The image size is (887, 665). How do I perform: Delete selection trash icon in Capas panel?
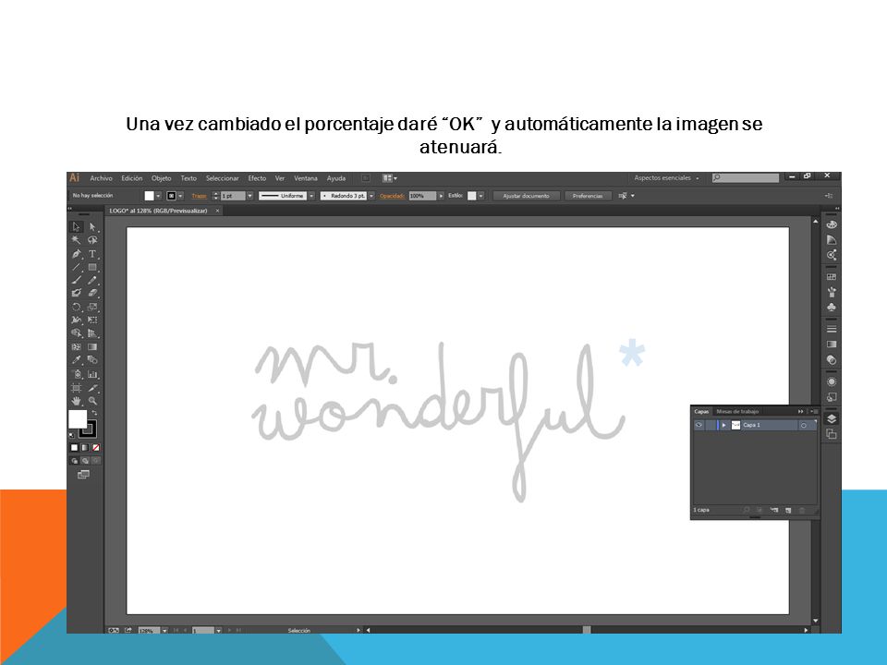(x=802, y=510)
